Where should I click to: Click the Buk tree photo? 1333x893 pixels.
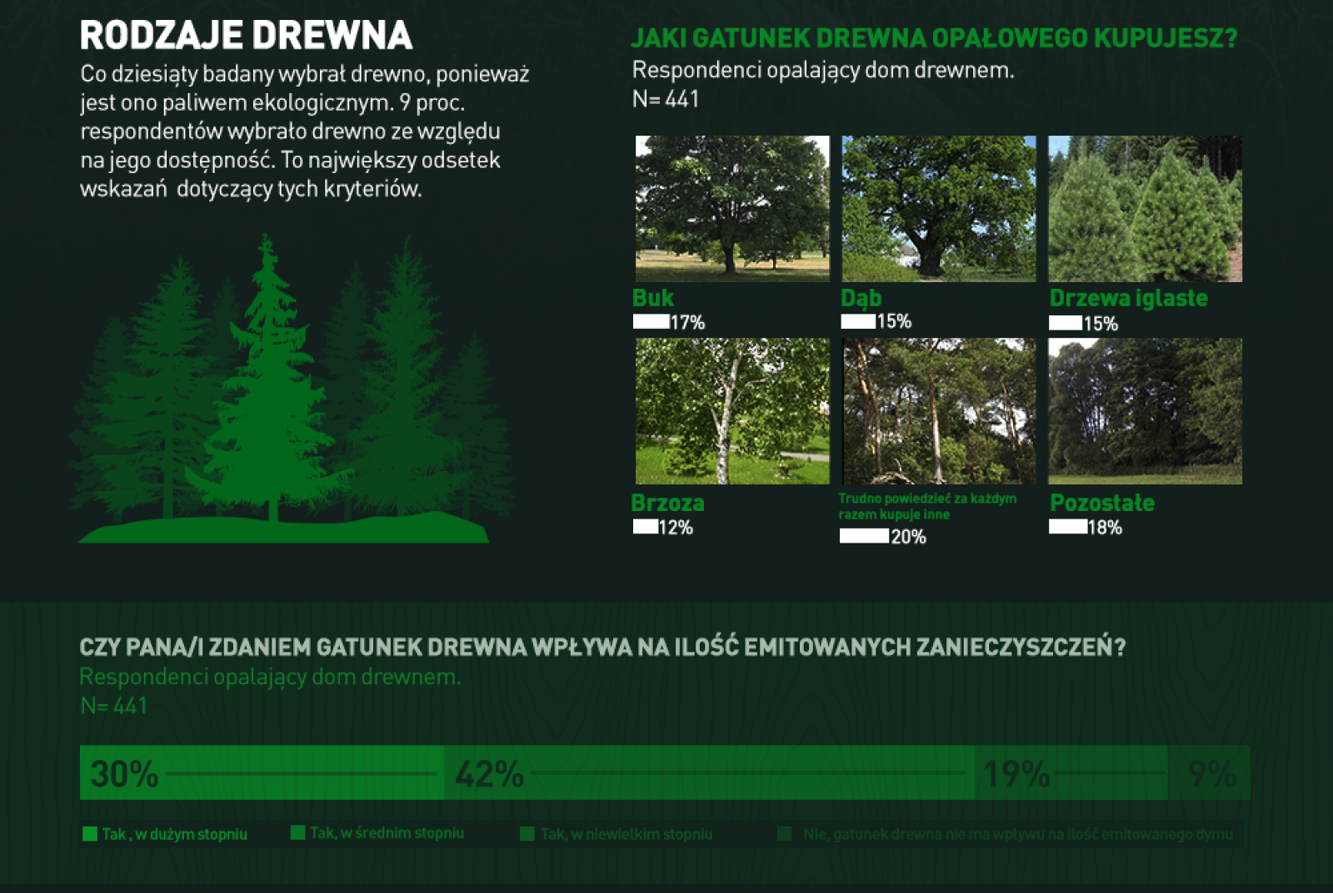point(732,209)
